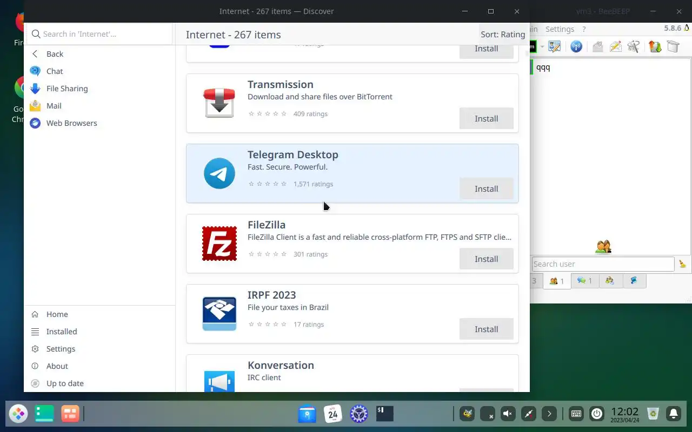The width and height of the screenshot is (692, 432).
Task: Switch to BeeBEEP blue scroll tab
Action: (x=634, y=281)
